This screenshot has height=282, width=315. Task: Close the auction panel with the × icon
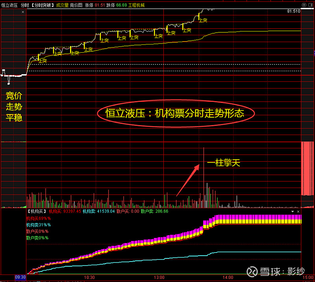point(23,12)
